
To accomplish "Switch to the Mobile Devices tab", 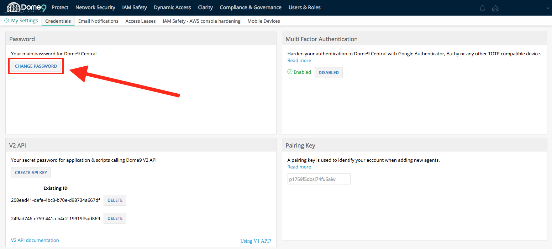I will [x=264, y=21].
